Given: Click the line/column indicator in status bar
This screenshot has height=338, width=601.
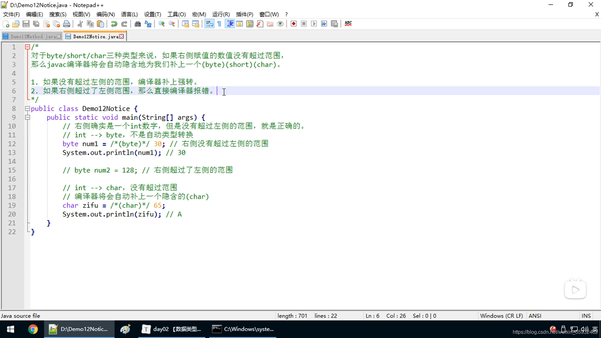Looking at the screenshot, I should [x=384, y=316].
